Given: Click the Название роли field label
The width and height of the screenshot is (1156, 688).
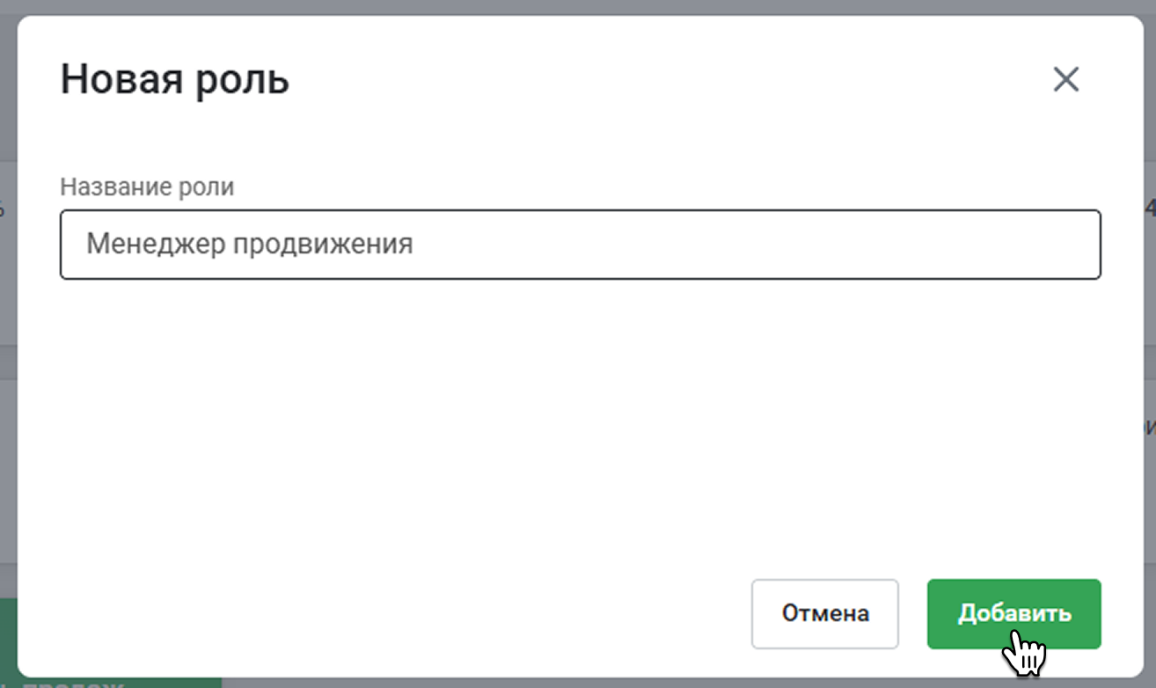Looking at the screenshot, I should pos(147,187).
